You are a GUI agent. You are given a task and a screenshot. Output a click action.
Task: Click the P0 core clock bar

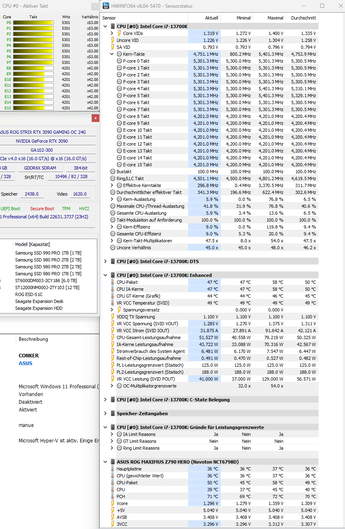point(33,23)
